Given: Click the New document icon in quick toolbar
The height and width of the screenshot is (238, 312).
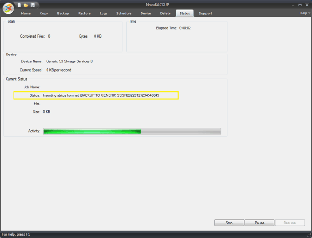Looking at the screenshot, I should tap(20, 5).
